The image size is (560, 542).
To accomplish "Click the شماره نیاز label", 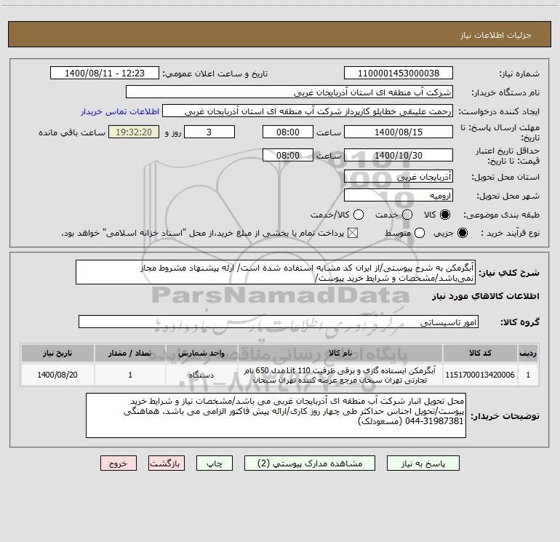I will click(519, 74).
